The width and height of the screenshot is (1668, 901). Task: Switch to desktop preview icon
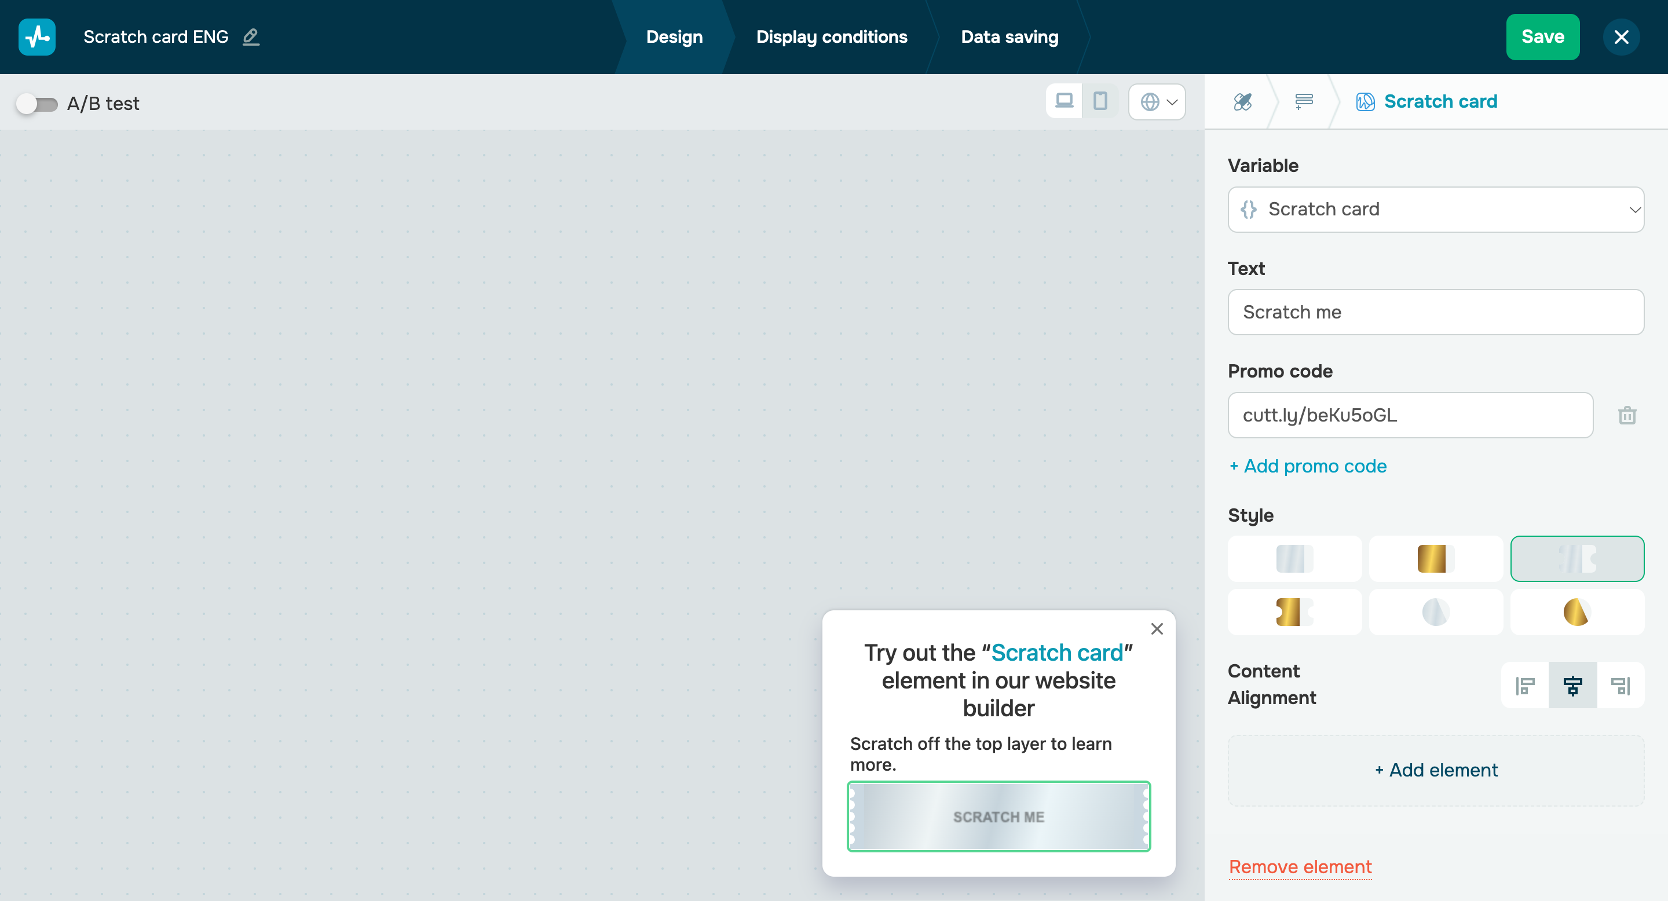click(1064, 101)
